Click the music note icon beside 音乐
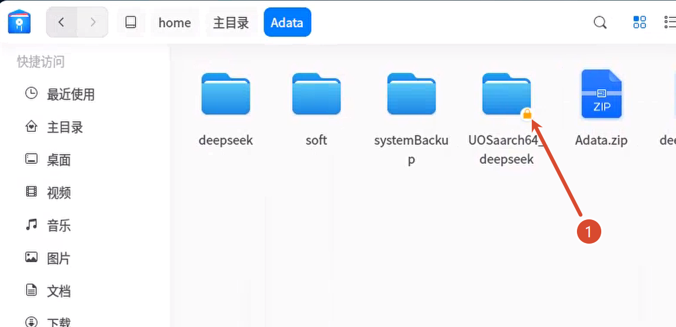The width and height of the screenshot is (676, 327). coord(31,225)
